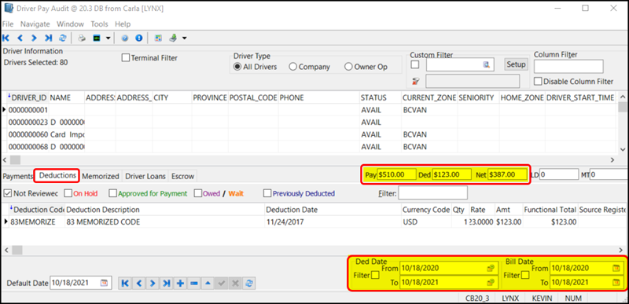
Task: Switch to the Driver Loans tab
Action: click(x=145, y=176)
